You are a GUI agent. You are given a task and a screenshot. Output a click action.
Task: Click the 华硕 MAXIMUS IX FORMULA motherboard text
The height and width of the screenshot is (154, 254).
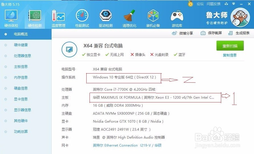[153, 98]
